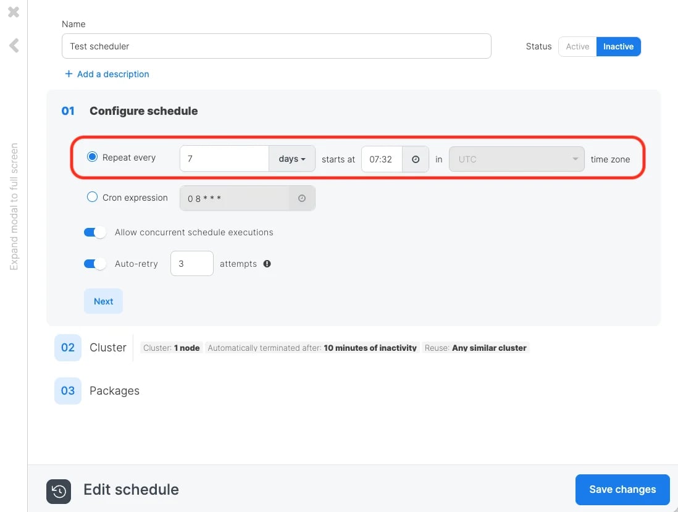This screenshot has width=678, height=512.
Task: Select the Repeat every radio button
Action: coord(92,157)
